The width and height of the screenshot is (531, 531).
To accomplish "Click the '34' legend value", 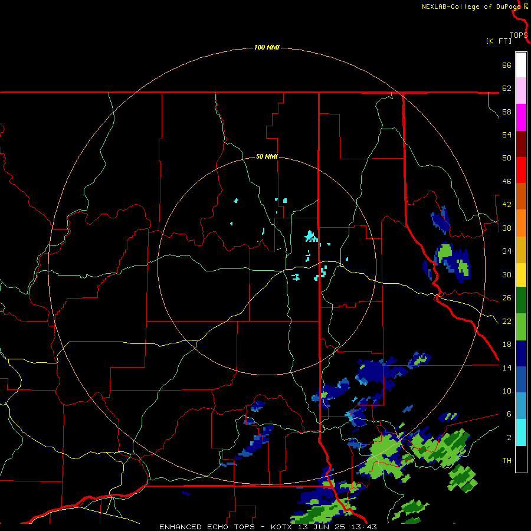I will (x=507, y=251).
